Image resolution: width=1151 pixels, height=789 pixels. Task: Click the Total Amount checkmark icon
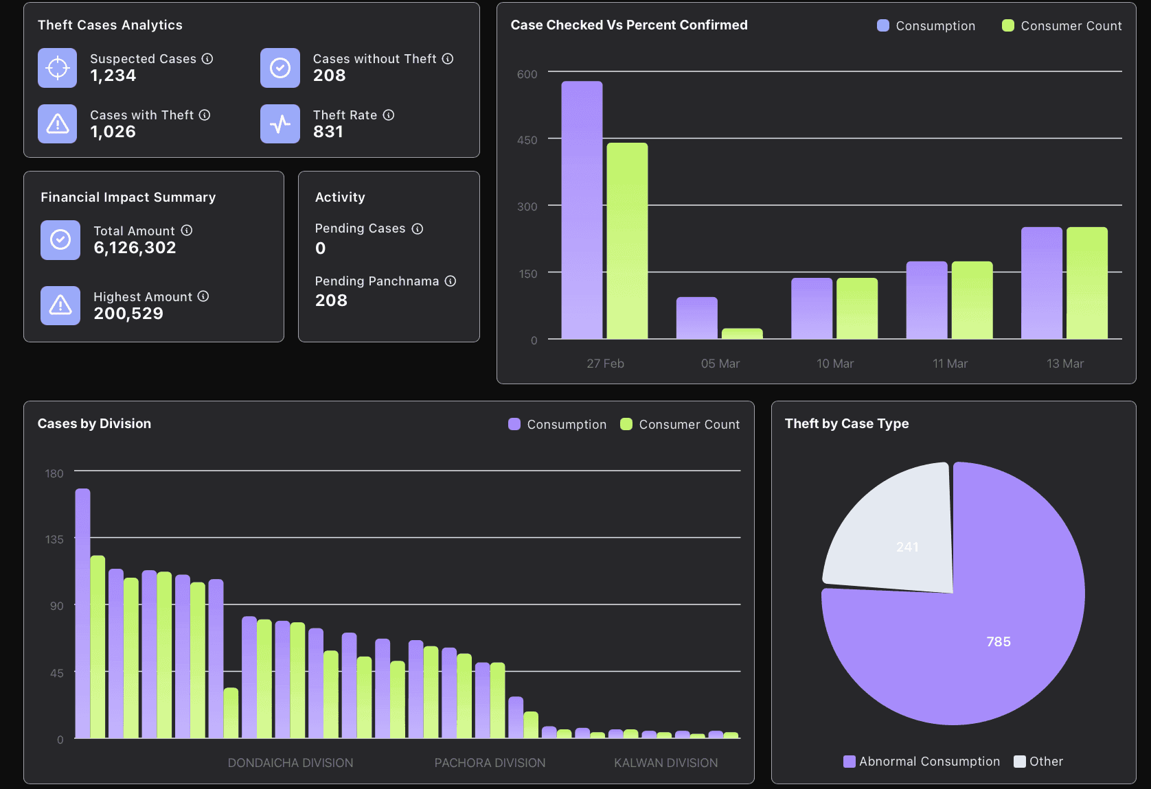tap(60, 240)
